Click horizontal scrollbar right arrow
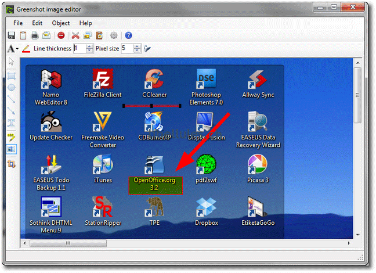 (349, 243)
